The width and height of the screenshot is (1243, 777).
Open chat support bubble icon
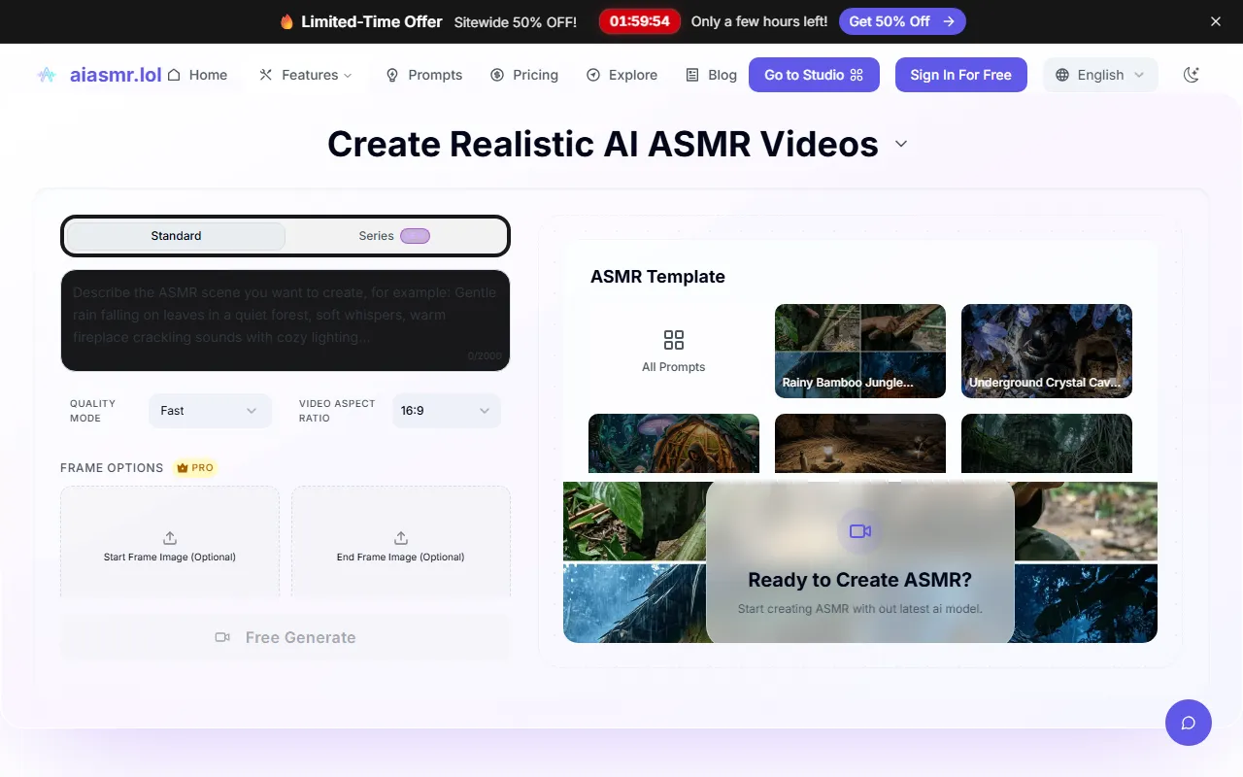(x=1188, y=723)
